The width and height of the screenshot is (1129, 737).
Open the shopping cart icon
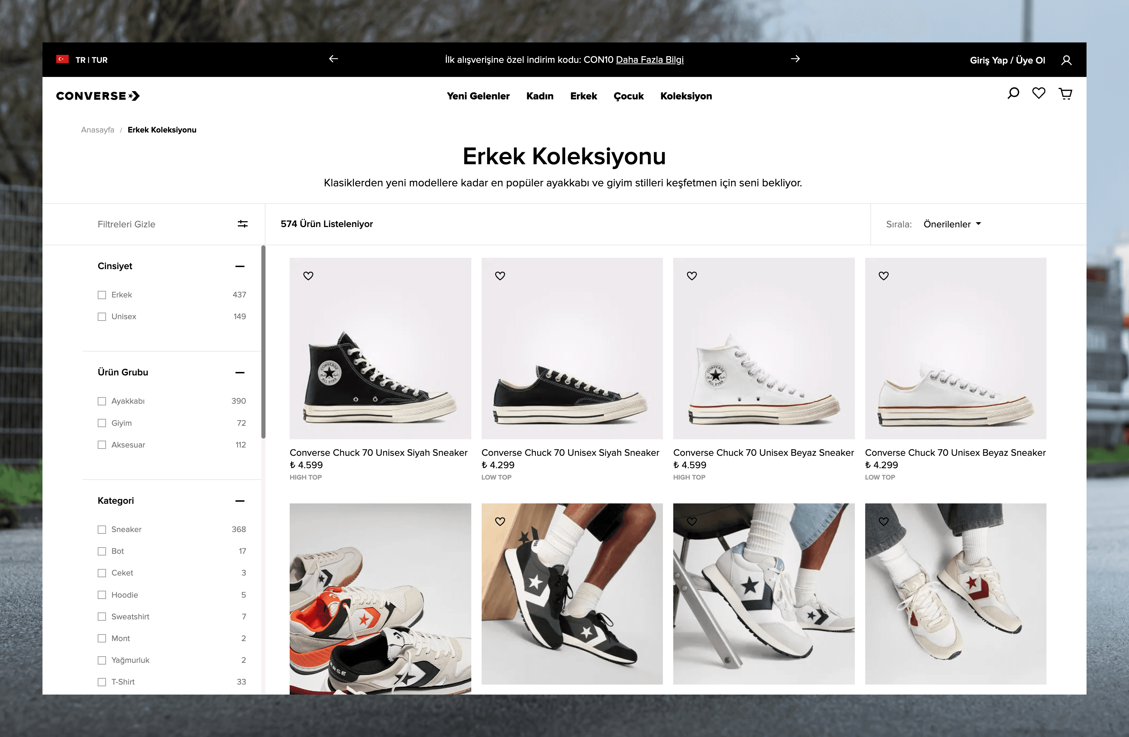pos(1065,94)
